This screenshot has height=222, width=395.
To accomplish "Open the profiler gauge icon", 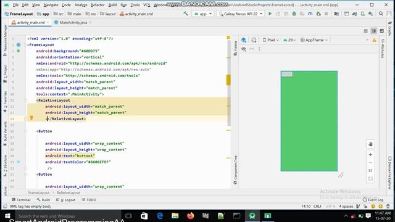I will pyautogui.click(x=310, y=14).
